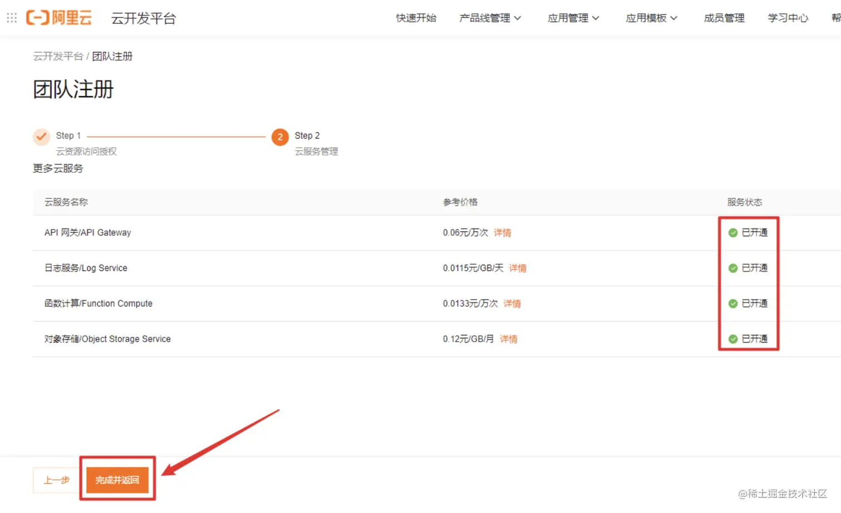Click the green status icon for Log Service

[733, 268]
